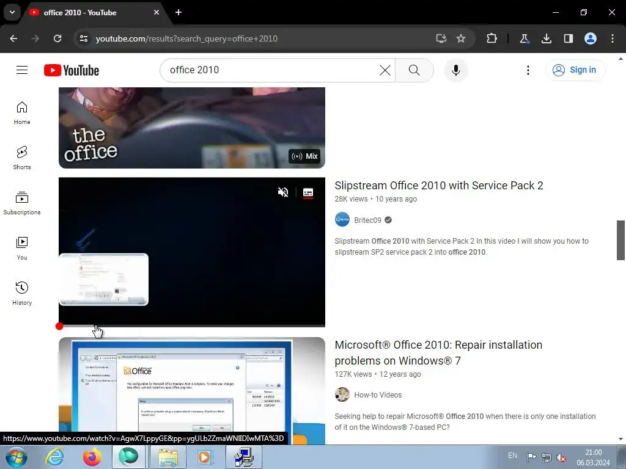Open a new browser tab
The height and width of the screenshot is (469, 626).
(179, 12)
